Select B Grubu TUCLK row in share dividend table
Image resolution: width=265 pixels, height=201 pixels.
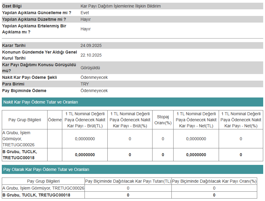tap(36, 195)
